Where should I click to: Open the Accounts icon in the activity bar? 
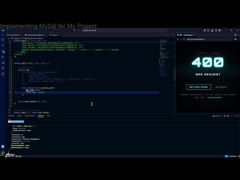pos(3,147)
